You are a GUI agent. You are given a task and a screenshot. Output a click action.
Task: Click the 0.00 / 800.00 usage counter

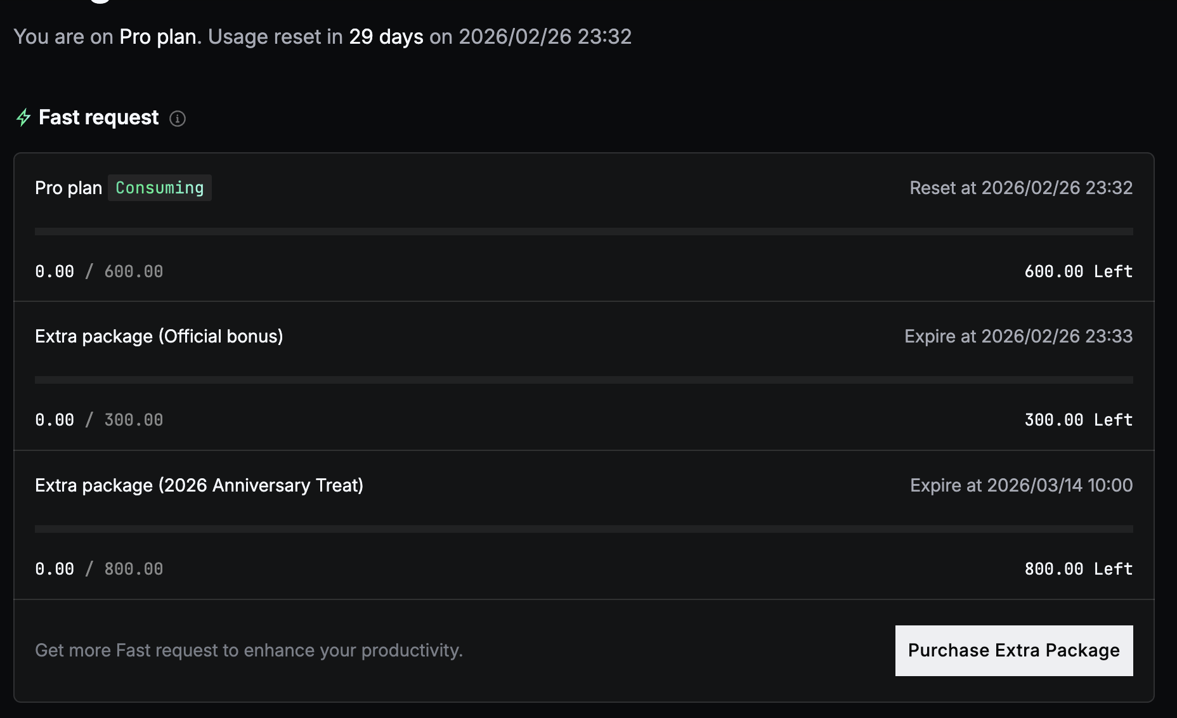(x=99, y=569)
